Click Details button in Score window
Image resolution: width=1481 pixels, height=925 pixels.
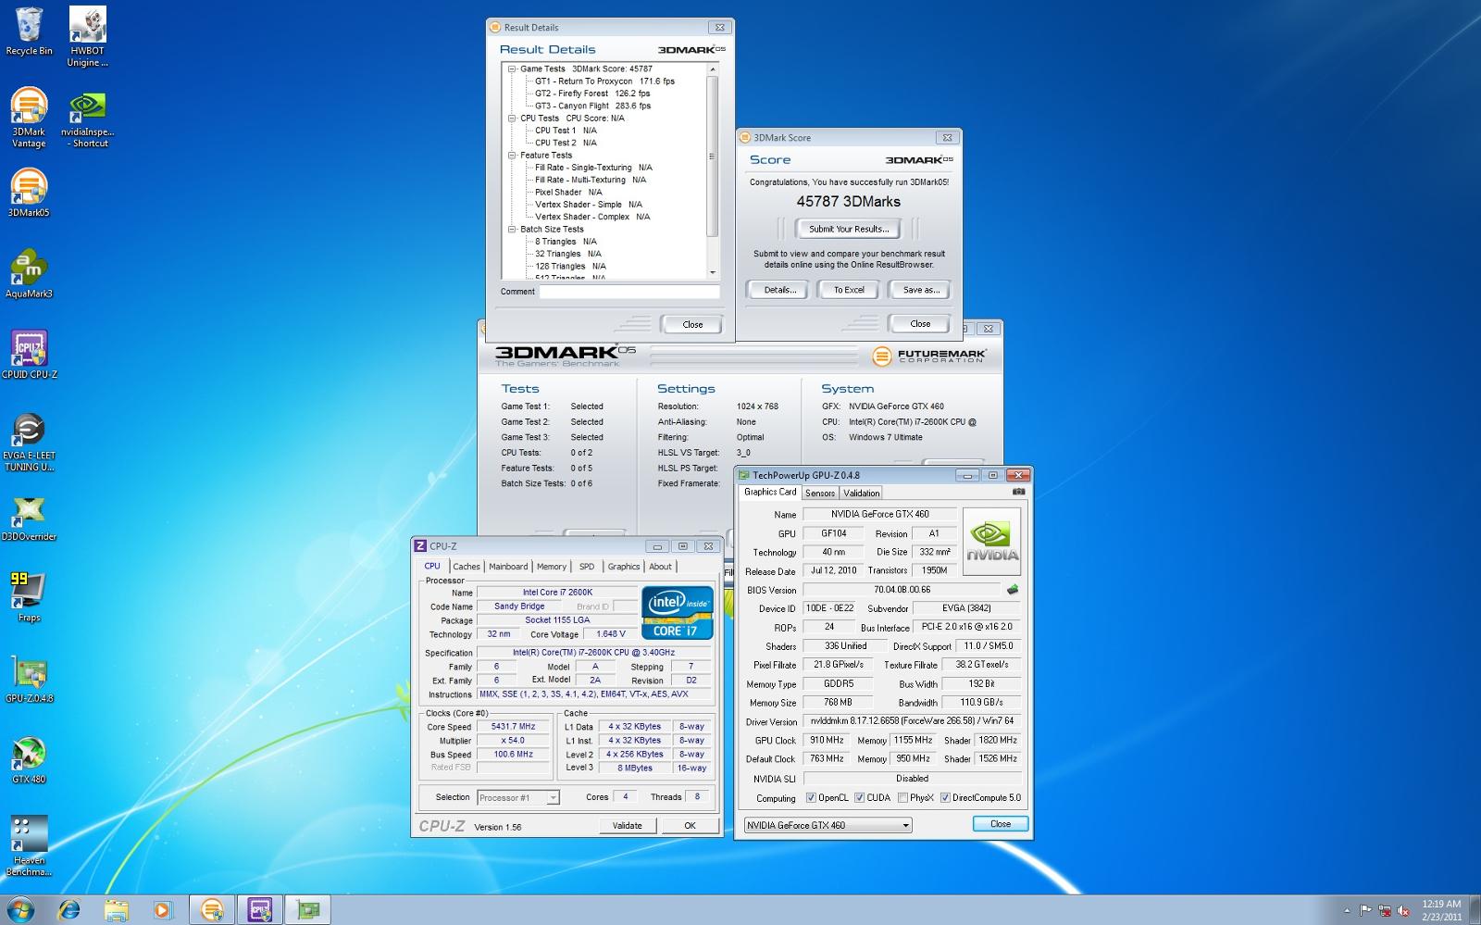click(x=780, y=290)
